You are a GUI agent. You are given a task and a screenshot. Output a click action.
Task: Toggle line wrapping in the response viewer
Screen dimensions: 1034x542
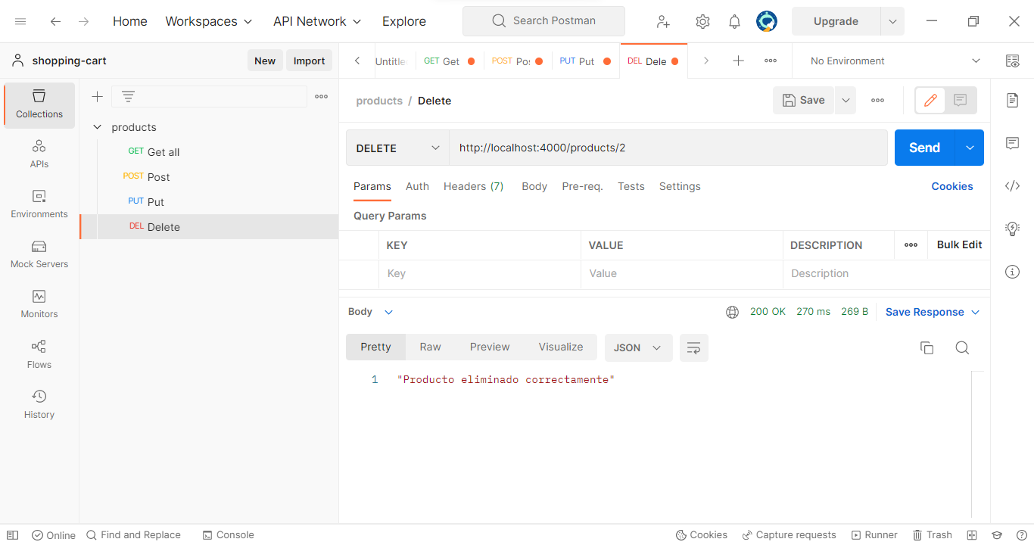point(693,347)
